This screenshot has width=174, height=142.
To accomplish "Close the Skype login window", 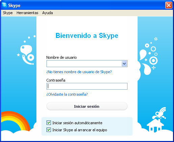I will click(169, 5).
